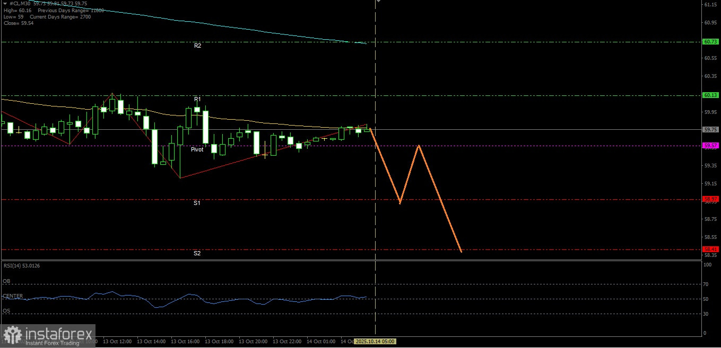721x348 pixels.
Task: Click the 59.95 price axis value
Action: pyautogui.click(x=710, y=112)
